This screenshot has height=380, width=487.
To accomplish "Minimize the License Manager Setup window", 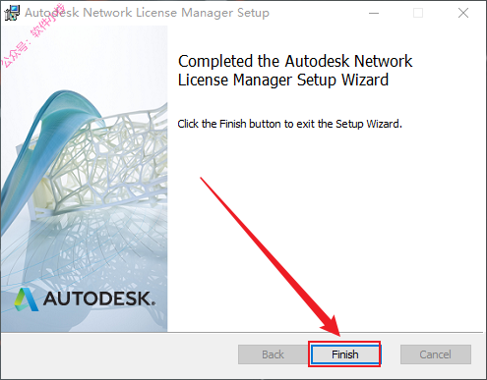I will coord(374,13).
